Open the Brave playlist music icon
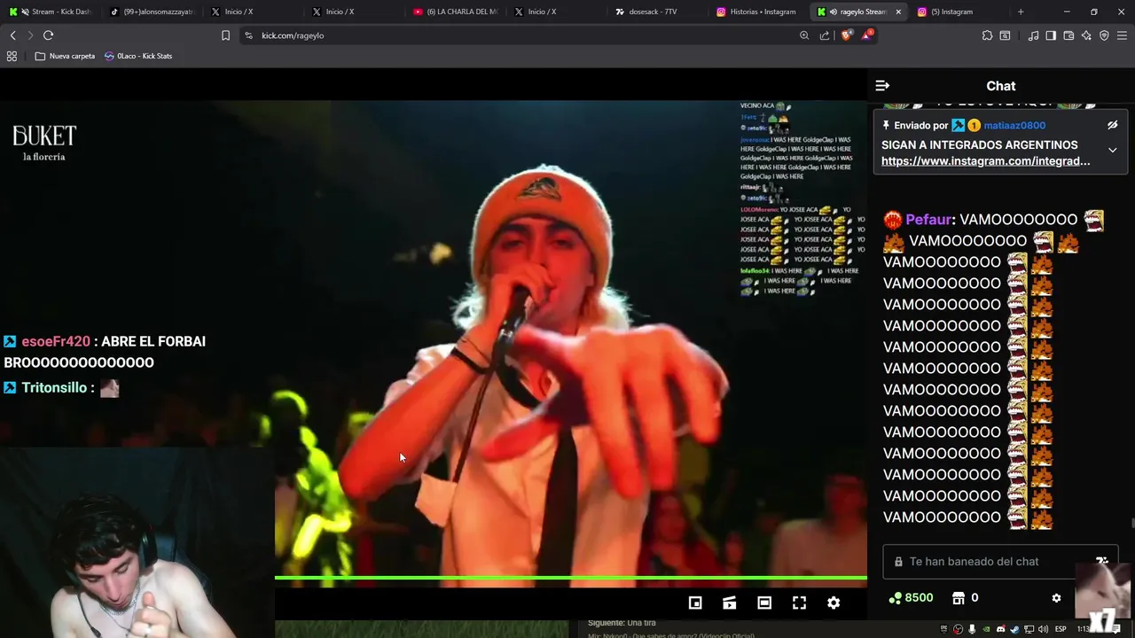 (1033, 35)
